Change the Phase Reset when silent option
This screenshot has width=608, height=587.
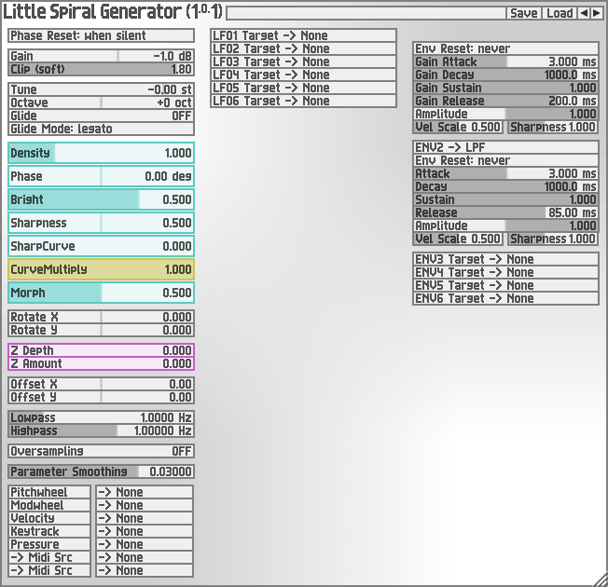(101, 35)
